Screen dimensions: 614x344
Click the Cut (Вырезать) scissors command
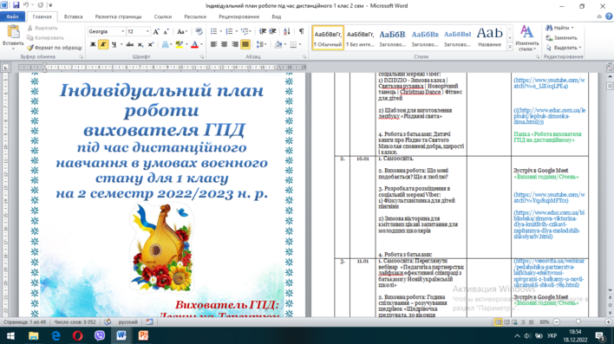coord(42,29)
